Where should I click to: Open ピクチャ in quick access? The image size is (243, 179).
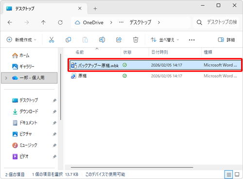[x=22, y=134]
